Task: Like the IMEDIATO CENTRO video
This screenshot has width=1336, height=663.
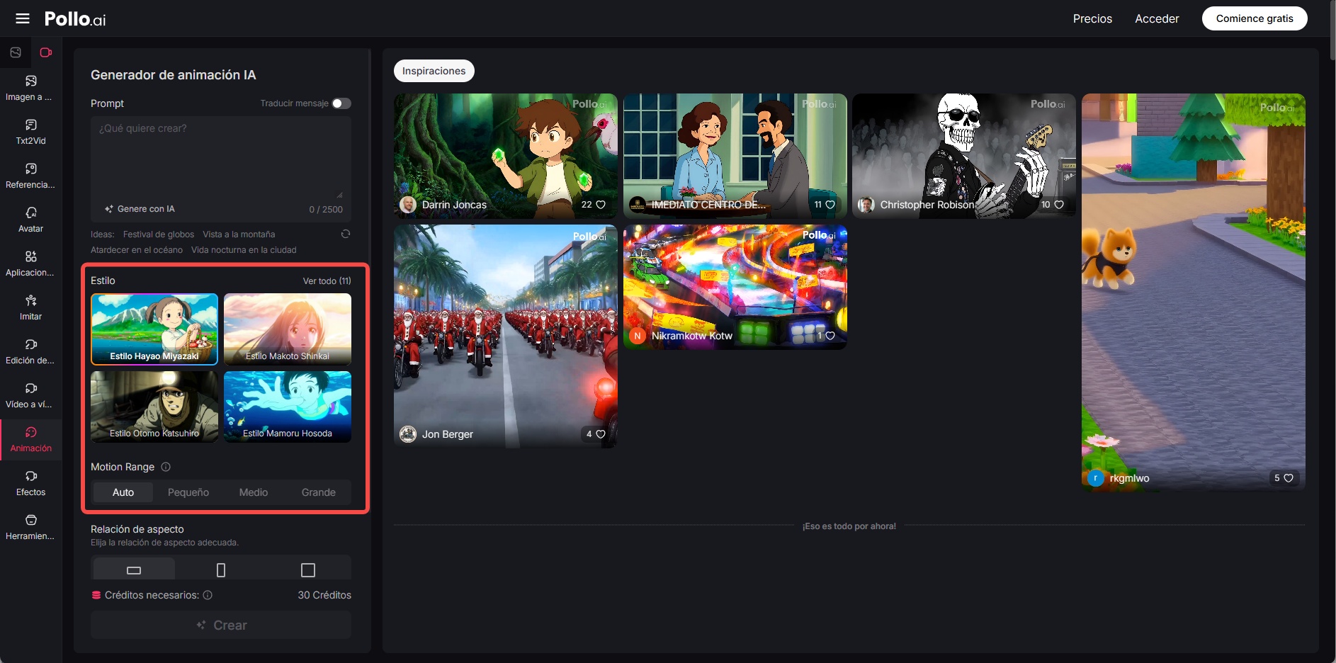Action: pos(830,205)
